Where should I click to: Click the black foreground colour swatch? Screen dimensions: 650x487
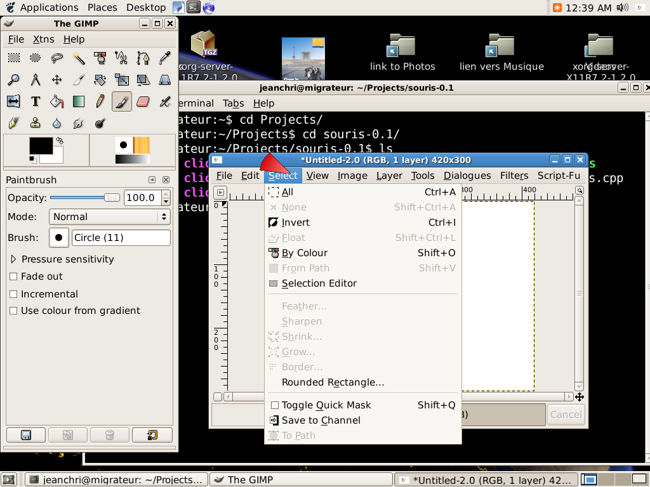[x=41, y=146]
